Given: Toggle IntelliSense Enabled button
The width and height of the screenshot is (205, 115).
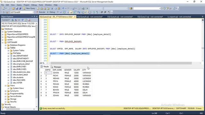Looking at the screenshot, I should pyautogui.click(x=71, y=12).
